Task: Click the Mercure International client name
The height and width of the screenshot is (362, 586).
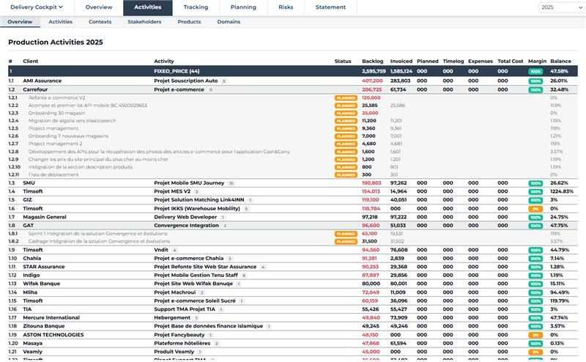Action: pos(51,317)
